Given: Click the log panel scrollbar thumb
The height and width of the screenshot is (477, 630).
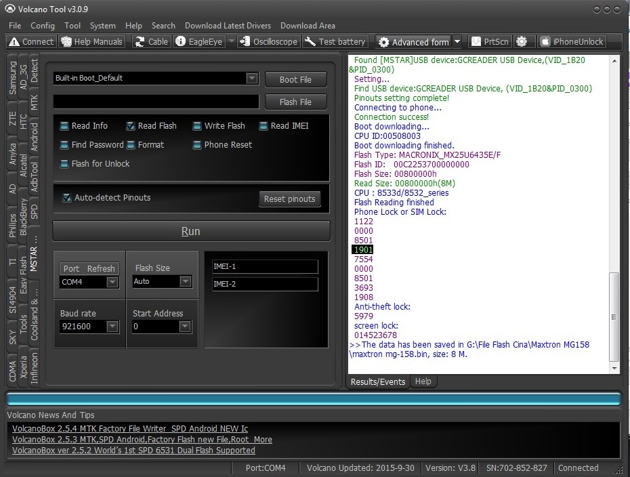Looking at the screenshot, I should tap(614, 317).
